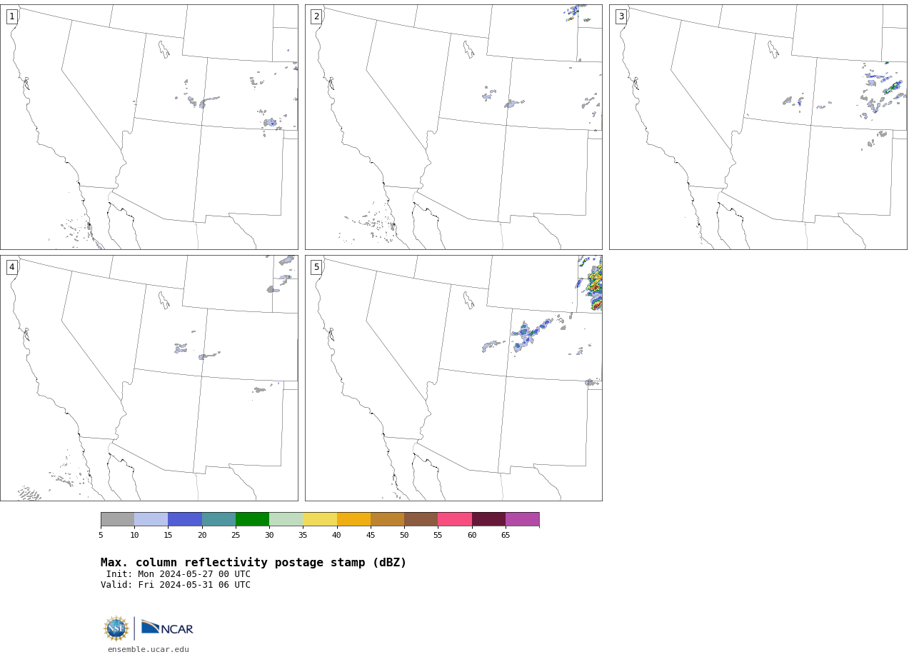This screenshot has height=657, width=914.
Task: Click the Valid: Fri 2024-05-31 06 UTC line
Action: [x=176, y=585]
